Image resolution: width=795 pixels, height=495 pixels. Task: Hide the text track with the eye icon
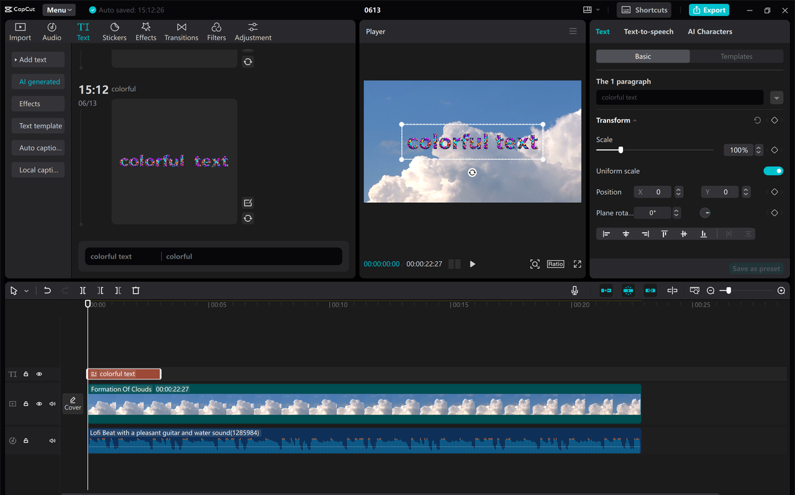pos(39,374)
